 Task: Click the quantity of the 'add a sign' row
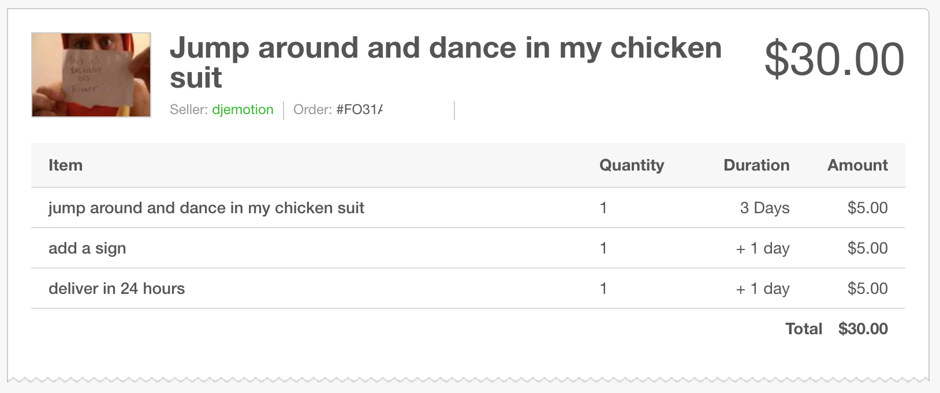pyautogui.click(x=603, y=248)
